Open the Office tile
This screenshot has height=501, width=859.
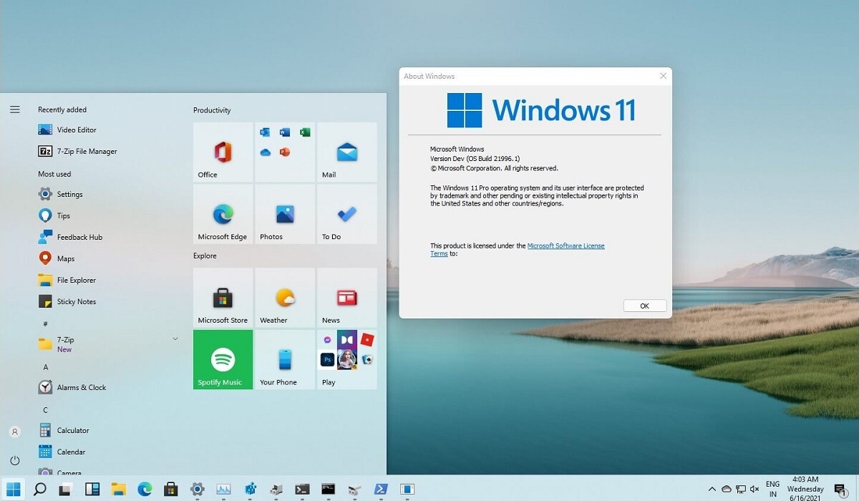click(223, 152)
